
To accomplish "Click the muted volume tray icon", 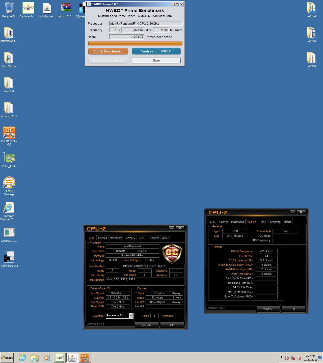I will 299,358.
